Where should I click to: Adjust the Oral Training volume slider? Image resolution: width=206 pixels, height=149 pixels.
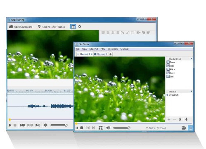(x=59, y=125)
